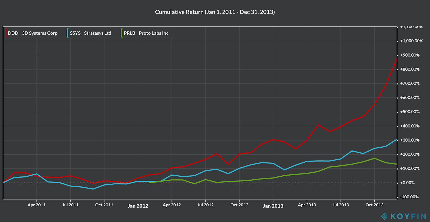The image size is (430, 222).
Task: Click the +900.00% y-axis label
Action: [410, 55]
